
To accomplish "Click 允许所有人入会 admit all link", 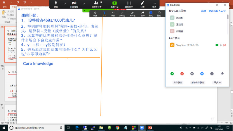I will (217, 11).
